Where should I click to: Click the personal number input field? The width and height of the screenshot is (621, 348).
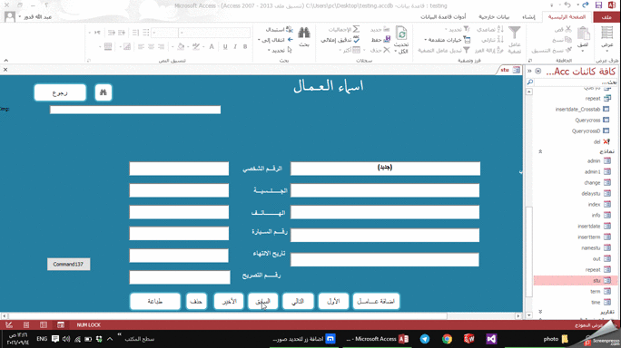click(385, 169)
